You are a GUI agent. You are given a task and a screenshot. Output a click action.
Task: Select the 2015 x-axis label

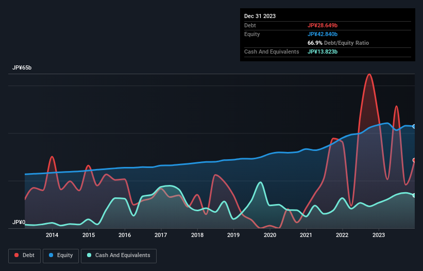click(89, 235)
